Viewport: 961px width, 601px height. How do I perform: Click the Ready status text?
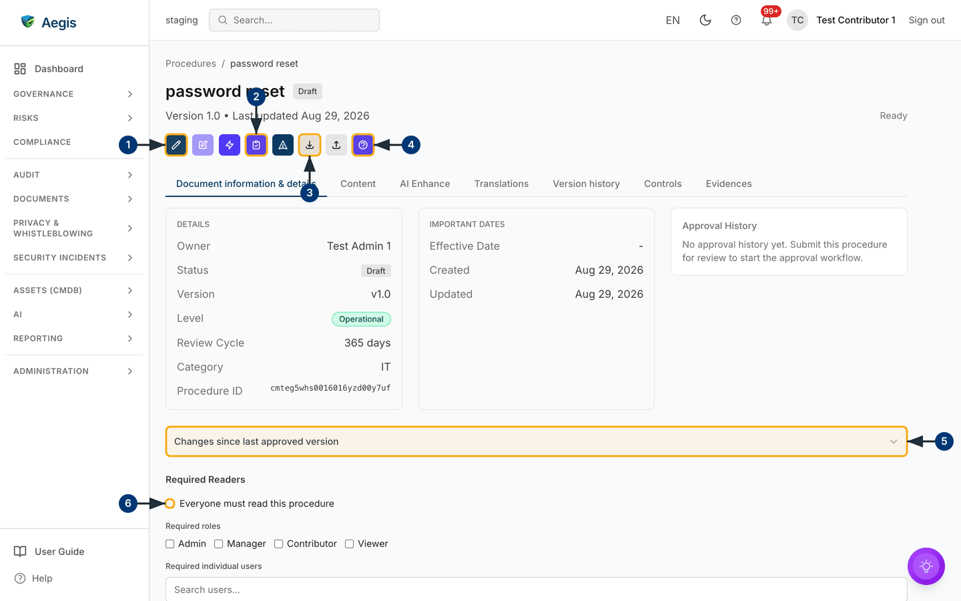coord(893,116)
